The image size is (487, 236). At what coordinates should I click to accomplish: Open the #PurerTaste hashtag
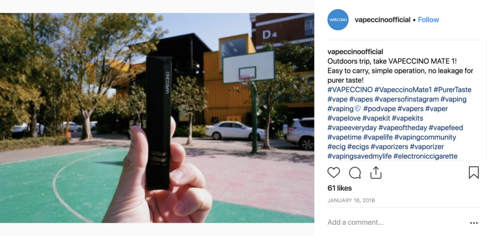click(x=453, y=90)
